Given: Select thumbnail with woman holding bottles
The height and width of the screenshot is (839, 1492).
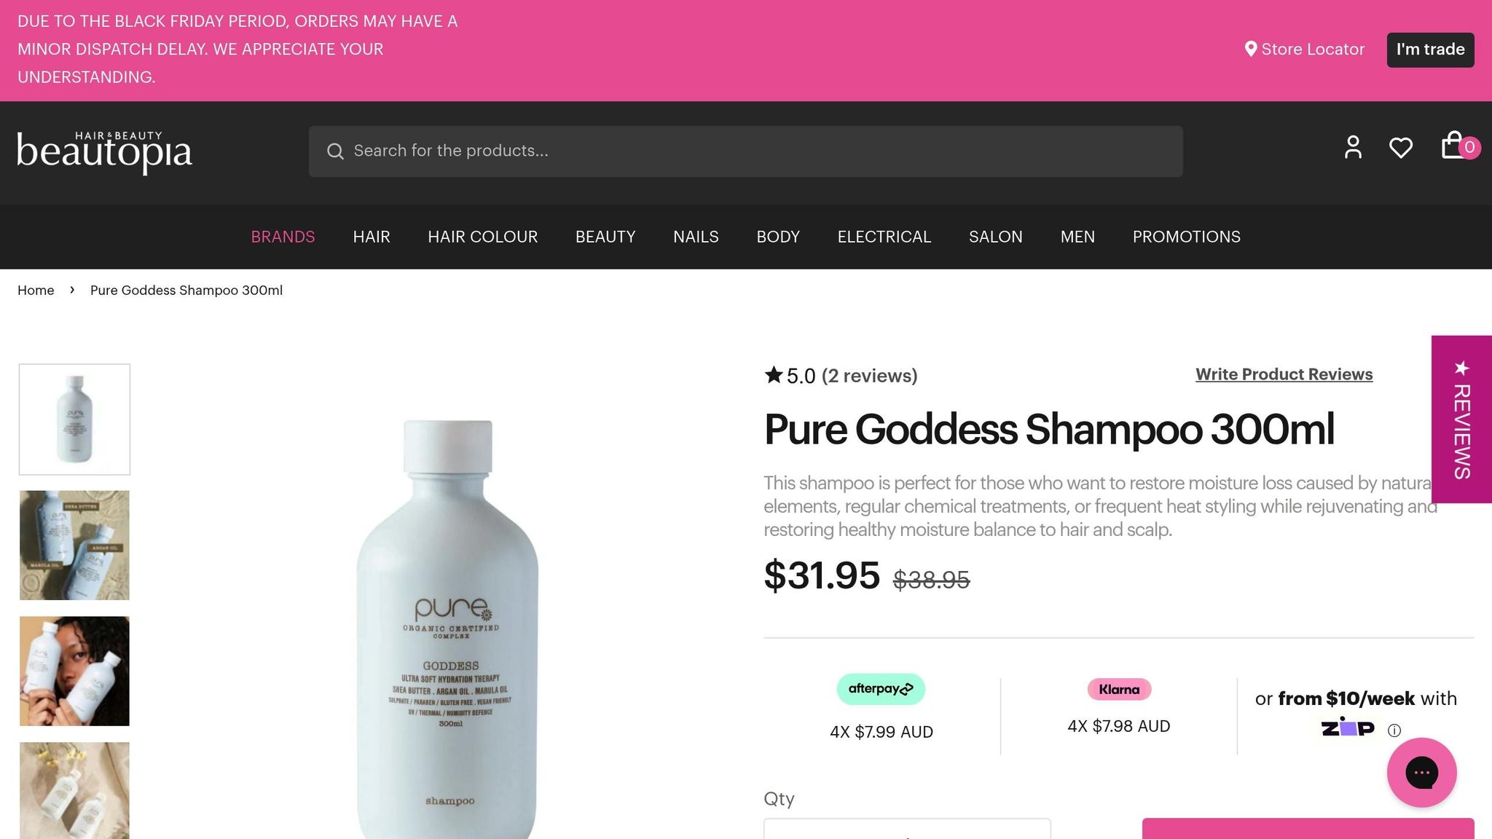Looking at the screenshot, I should (x=74, y=671).
